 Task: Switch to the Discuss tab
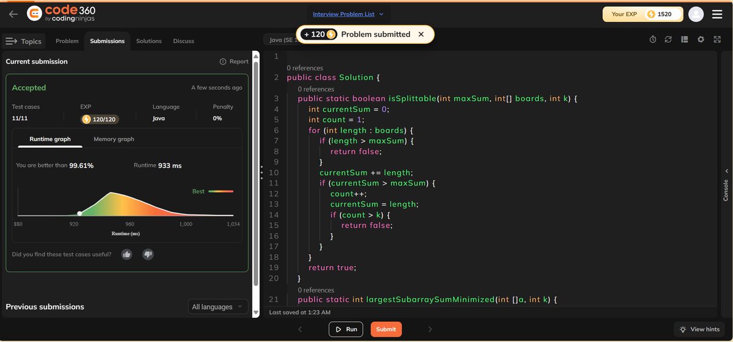point(183,41)
